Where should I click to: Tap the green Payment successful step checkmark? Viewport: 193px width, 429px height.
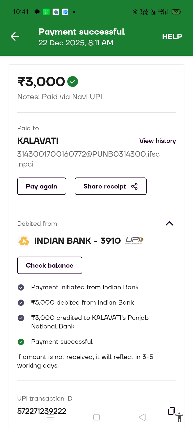point(21,342)
